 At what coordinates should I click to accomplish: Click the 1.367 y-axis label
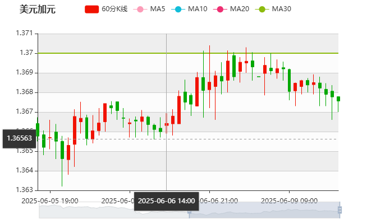(x=24, y=111)
